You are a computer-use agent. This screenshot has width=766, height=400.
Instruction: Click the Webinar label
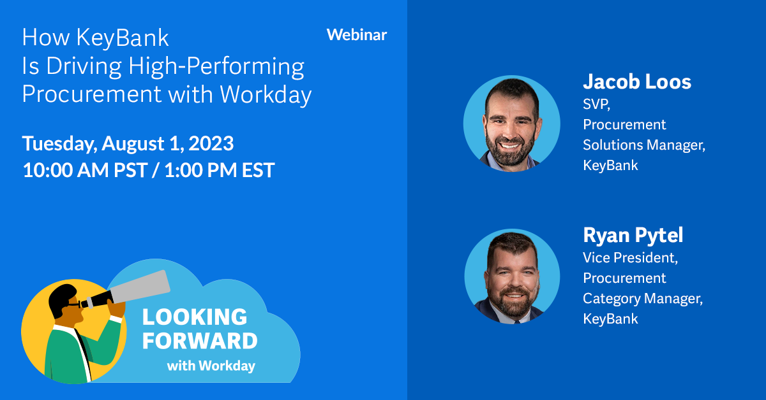(356, 35)
